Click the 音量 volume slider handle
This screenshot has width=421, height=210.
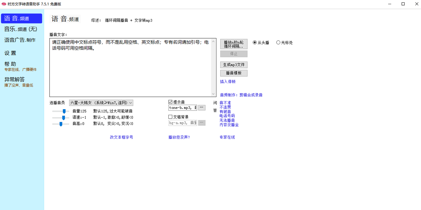click(64, 111)
